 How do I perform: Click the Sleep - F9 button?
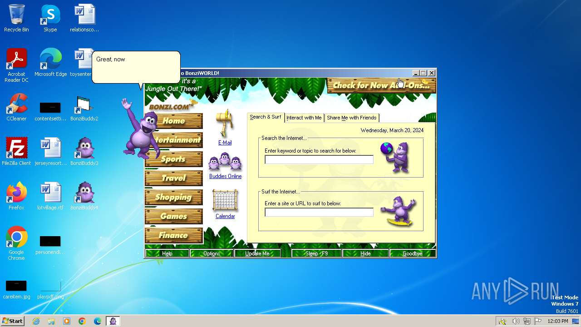316,253
